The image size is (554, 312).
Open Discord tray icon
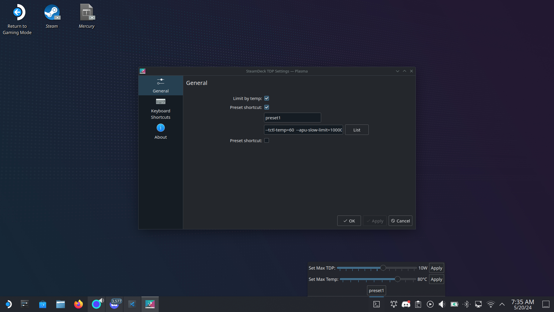click(x=406, y=304)
